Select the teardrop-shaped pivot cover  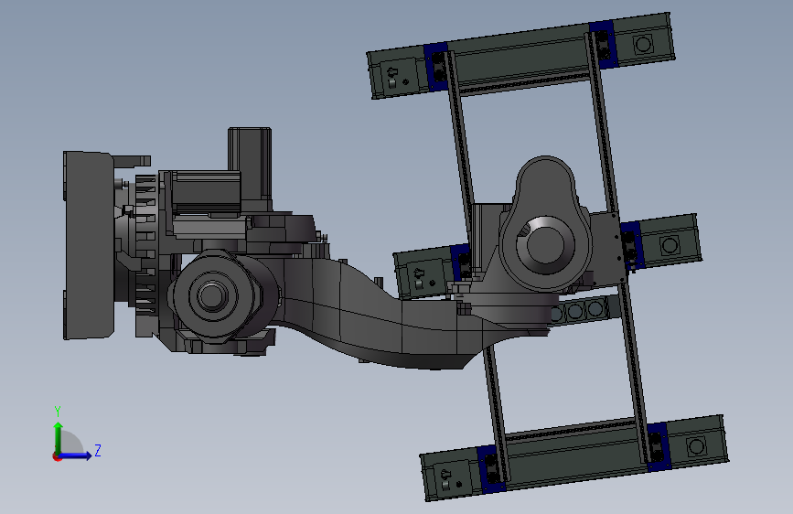point(545,225)
